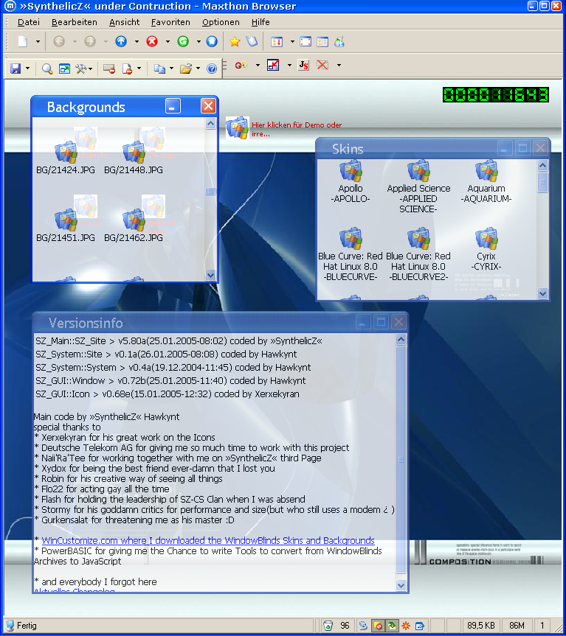Screen dimensions: 566x636
Task: Click the red and yellow circles icon
Action: point(241,65)
